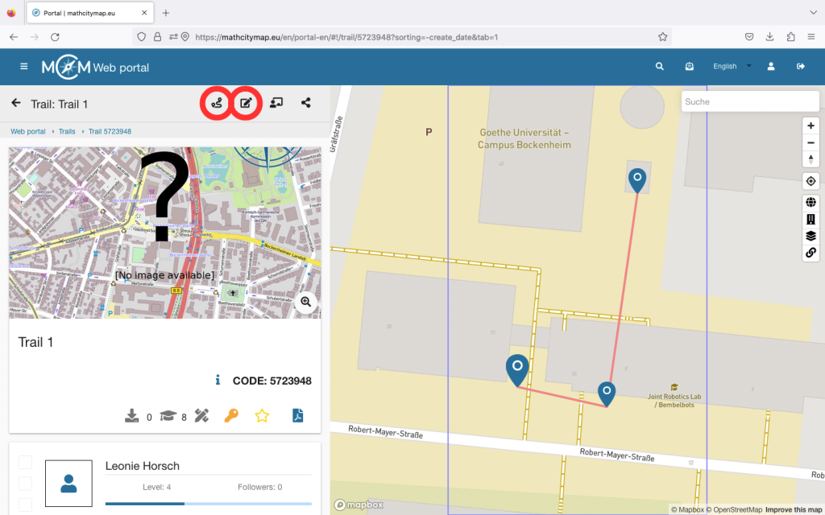Click the digital classroom icon in trail header
The image size is (825, 515).
point(276,103)
